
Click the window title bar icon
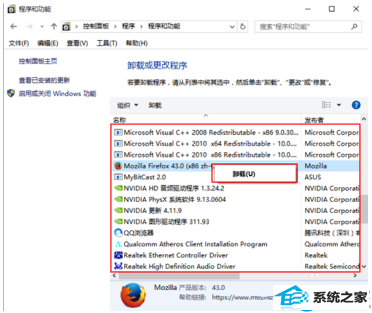(x=11, y=9)
